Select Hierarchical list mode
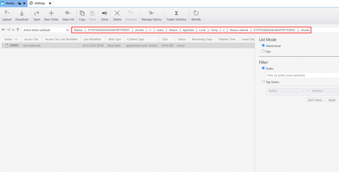The width and height of the screenshot is (339, 172). (x=263, y=46)
